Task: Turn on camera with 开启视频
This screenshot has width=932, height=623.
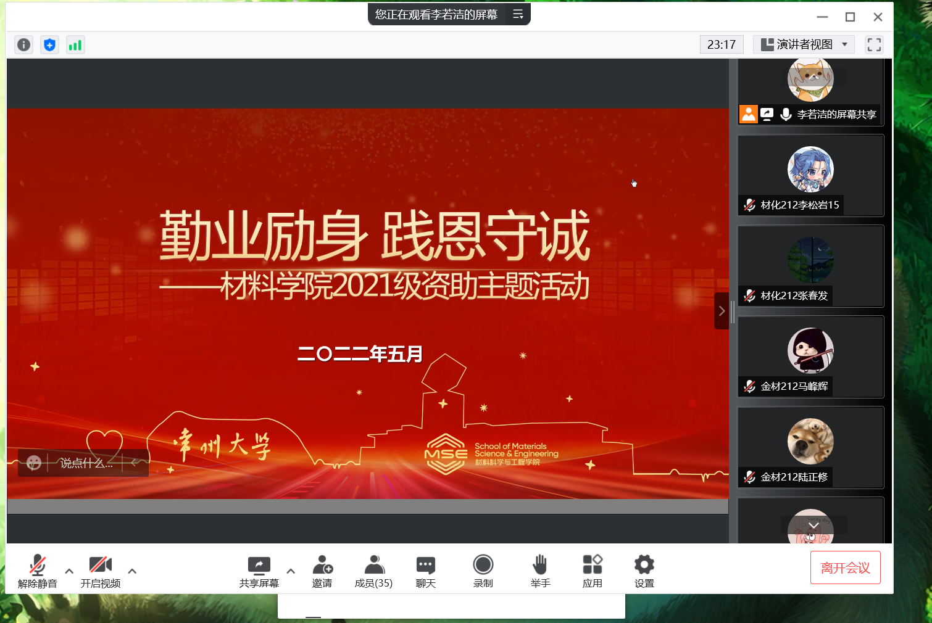Action: [x=101, y=571]
